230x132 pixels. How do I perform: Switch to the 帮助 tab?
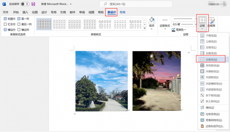[x=101, y=12]
